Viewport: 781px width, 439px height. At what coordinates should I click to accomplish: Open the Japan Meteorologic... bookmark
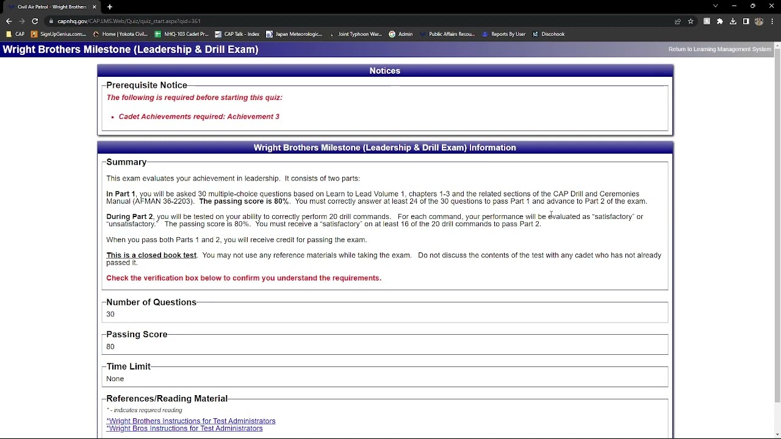coord(294,34)
